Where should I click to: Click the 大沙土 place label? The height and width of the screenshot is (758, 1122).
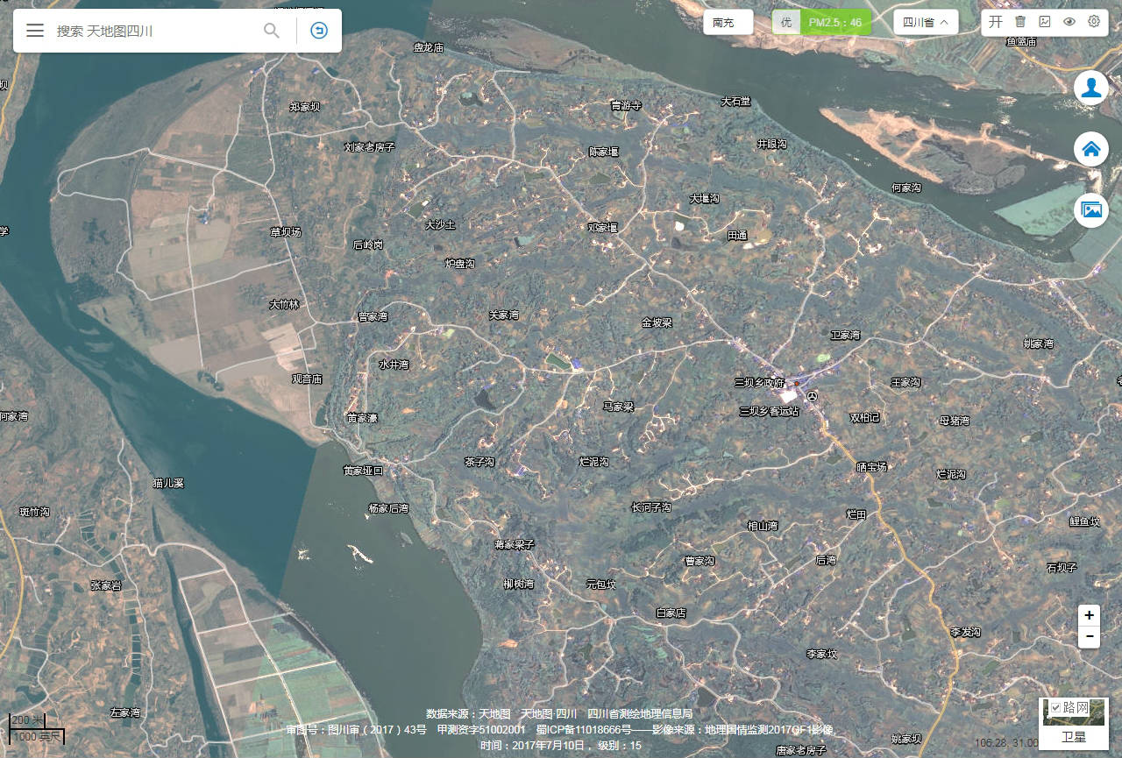point(440,224)
